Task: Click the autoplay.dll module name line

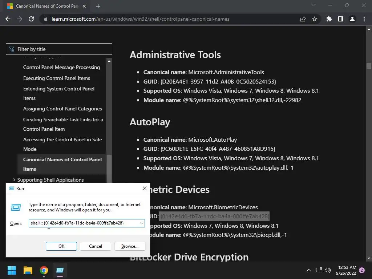Action: (x=218, y=168)
